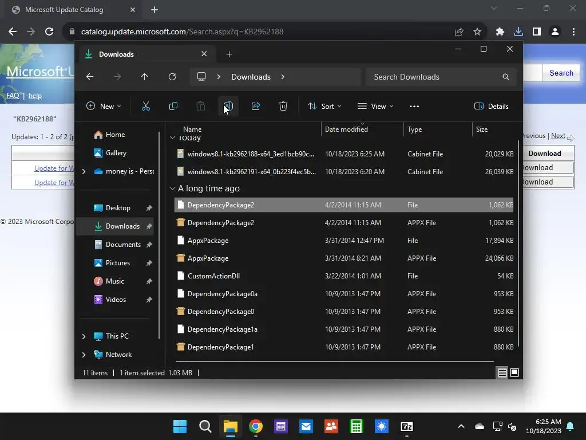
Task: Refresh the Downloads folder view
Action: point(172,77)
